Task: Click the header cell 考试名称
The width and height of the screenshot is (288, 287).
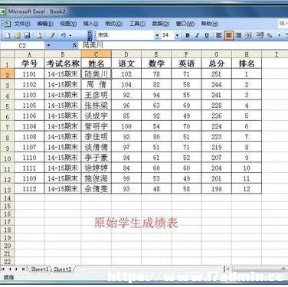Action: pos(63,64)
